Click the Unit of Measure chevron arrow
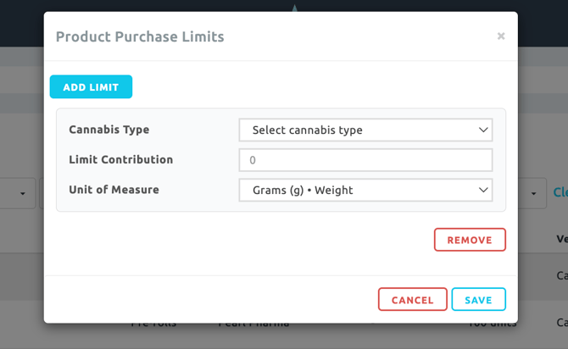Screen dimensions: 568x349 pos(483,191)
